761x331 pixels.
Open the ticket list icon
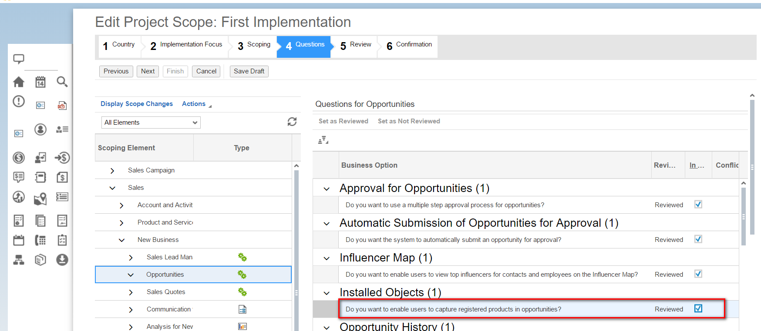[62, 197]
